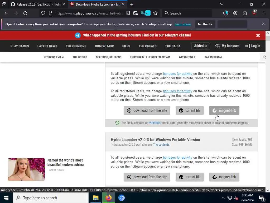The height and width of the screenshot is (203, 270).
Task: Open the muted volume tray icon
Action: pyautogui.click(x=236, y=198)
